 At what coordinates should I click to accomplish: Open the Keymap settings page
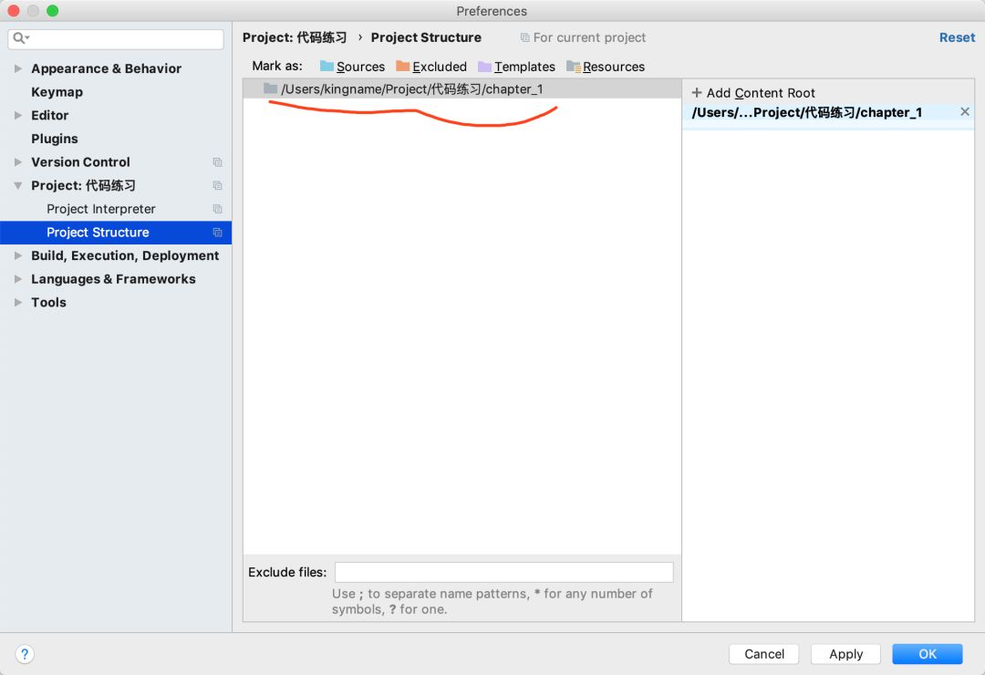point(57,92)
